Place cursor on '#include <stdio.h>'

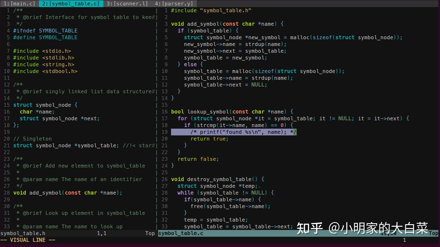[42, 51]
